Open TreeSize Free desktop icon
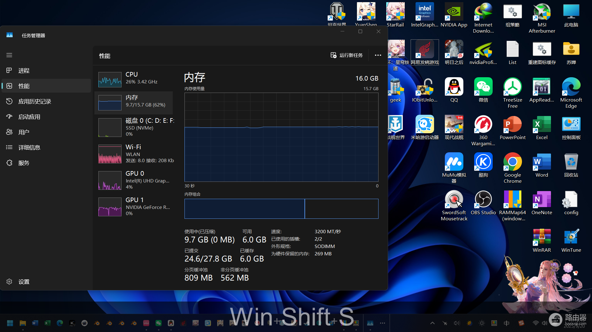The width and height of the screenshot is (592, 332). tap(512, 93)
